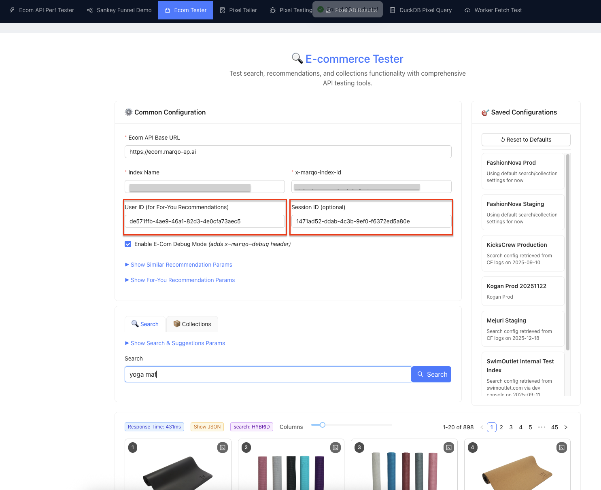Click the Columns slider handle
This screenshot has width=601, height=490.
click(x=322, y=425)
